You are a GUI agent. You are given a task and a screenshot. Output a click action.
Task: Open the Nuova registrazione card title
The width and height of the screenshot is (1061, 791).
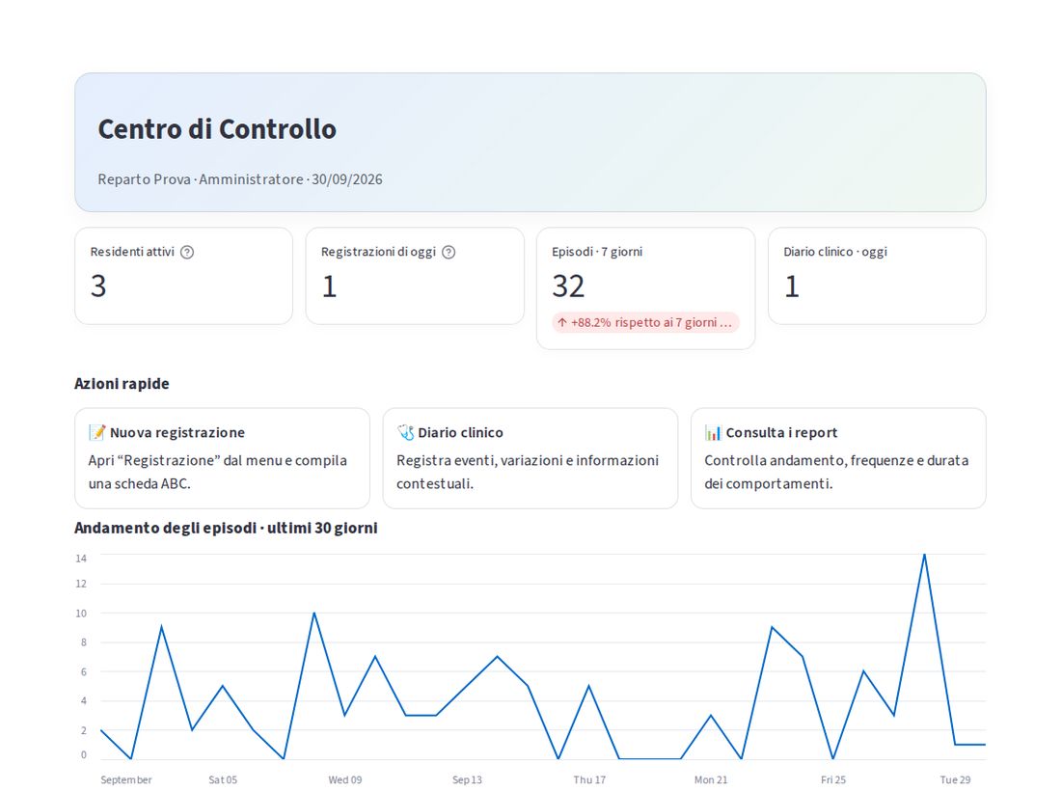177,432
